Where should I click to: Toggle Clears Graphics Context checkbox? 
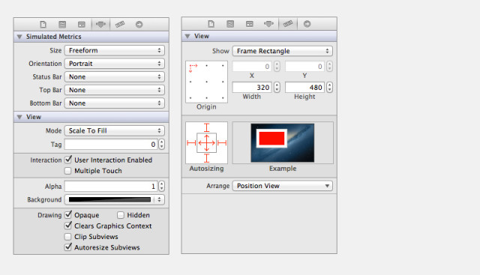[x=68, y=226]
